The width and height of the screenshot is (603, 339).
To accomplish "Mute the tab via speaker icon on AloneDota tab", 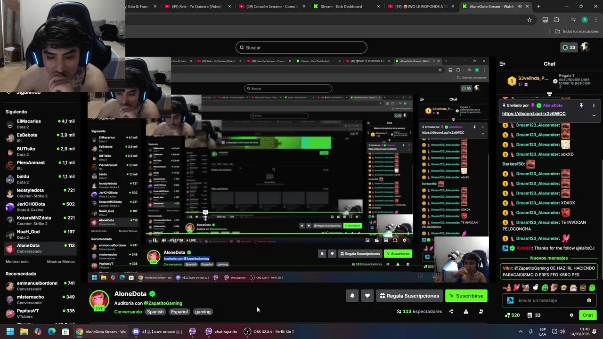I will (x=520, y=7).
